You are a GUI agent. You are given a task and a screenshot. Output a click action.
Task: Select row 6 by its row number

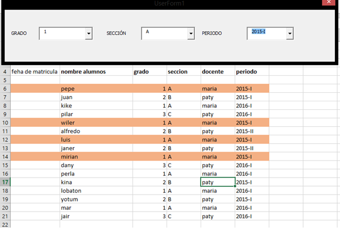click(5, 89)
